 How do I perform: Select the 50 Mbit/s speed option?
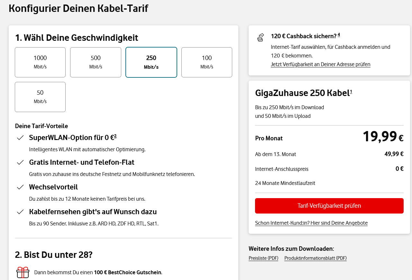[40, 97]
